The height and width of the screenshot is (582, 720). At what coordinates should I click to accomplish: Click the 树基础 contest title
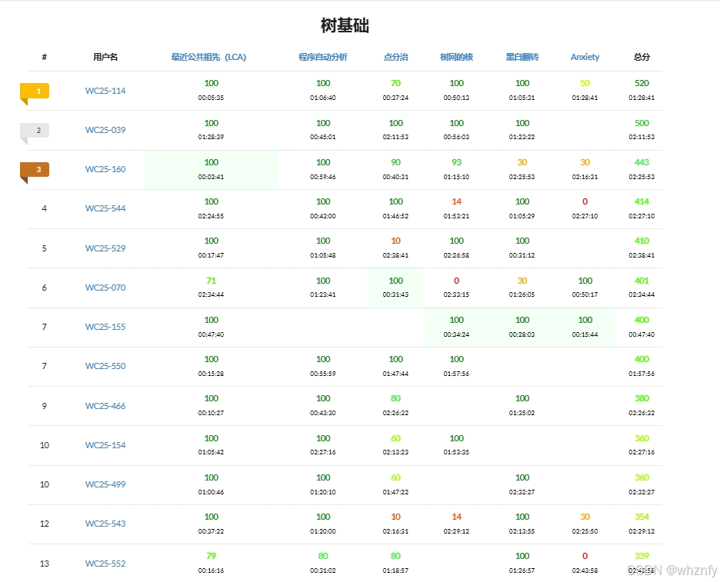pyautogui.click(x=345, y=25)
